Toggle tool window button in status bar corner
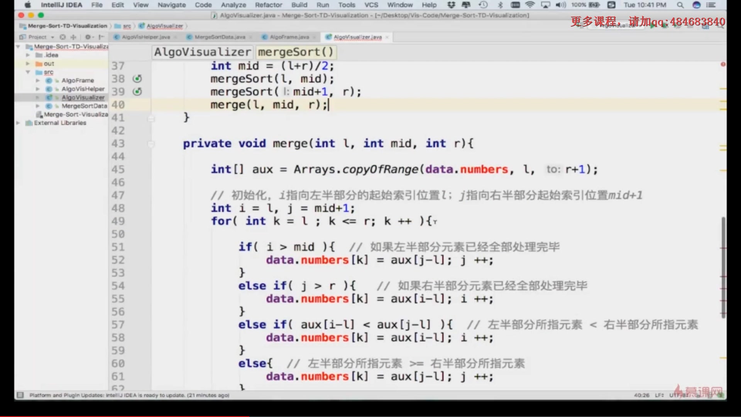This screenshot has width=741, height=417. coord(20,395)
